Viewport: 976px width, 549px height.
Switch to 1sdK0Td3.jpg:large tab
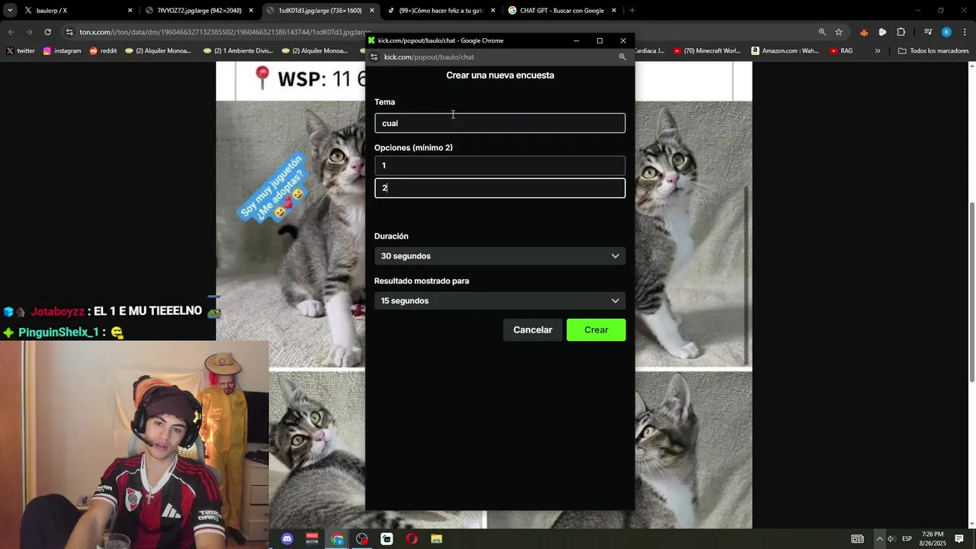coord(320,11)
